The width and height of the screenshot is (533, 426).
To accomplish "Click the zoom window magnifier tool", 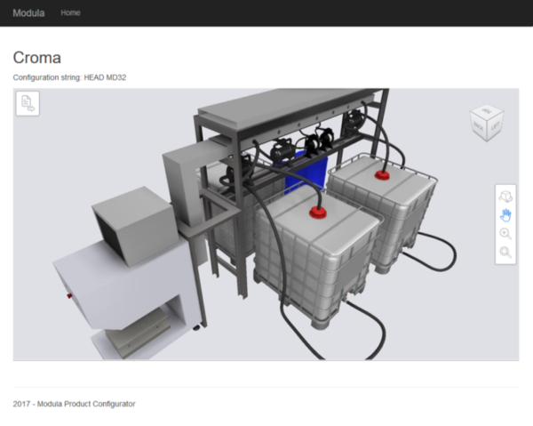I will click(505, 252).
